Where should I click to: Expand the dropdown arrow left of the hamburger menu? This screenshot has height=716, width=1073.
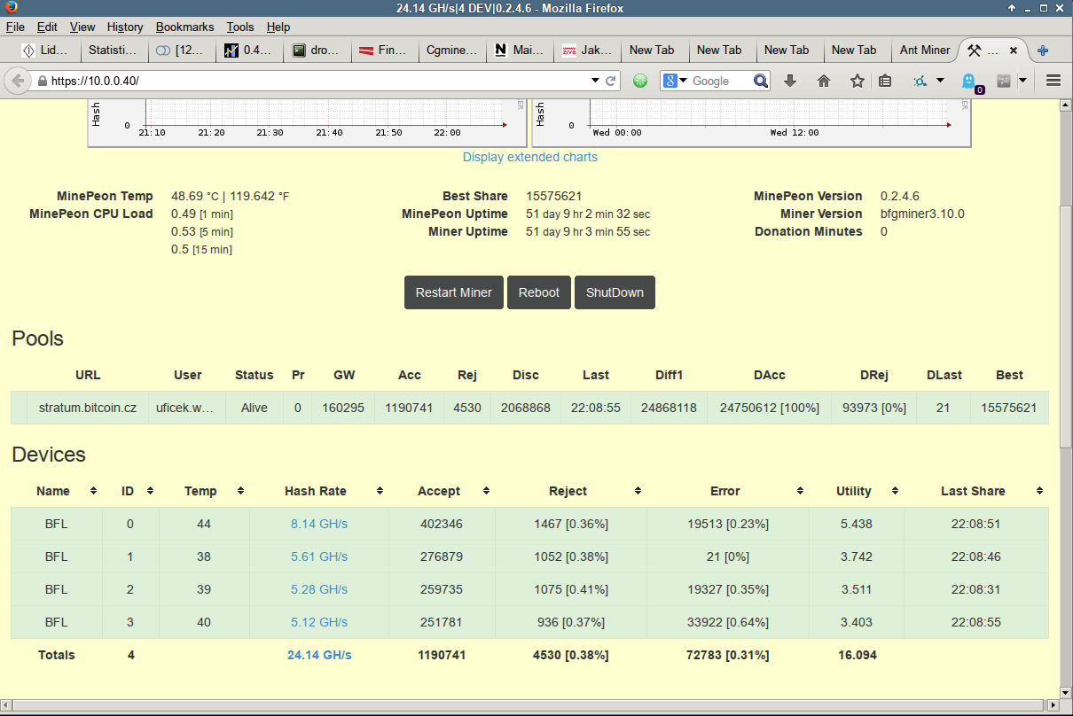point(1022,81)
